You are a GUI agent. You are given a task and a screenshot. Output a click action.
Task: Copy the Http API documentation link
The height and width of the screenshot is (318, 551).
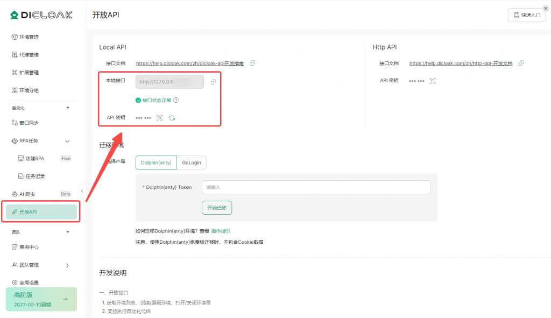click(521, 63)
